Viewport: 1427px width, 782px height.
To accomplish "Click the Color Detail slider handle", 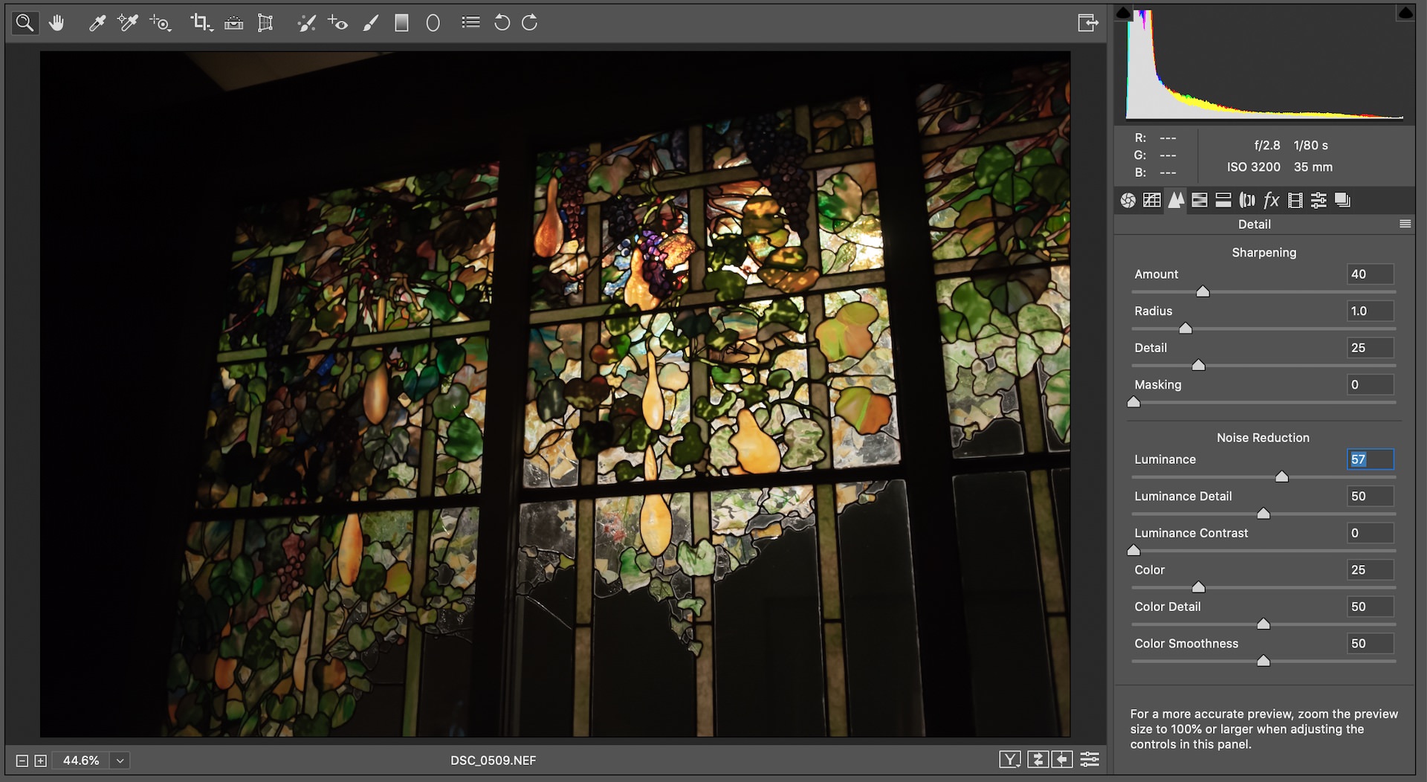I will coord(1263,624).
